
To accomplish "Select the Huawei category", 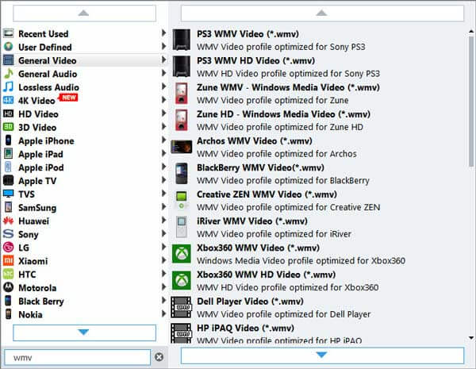I will point(85,221).
